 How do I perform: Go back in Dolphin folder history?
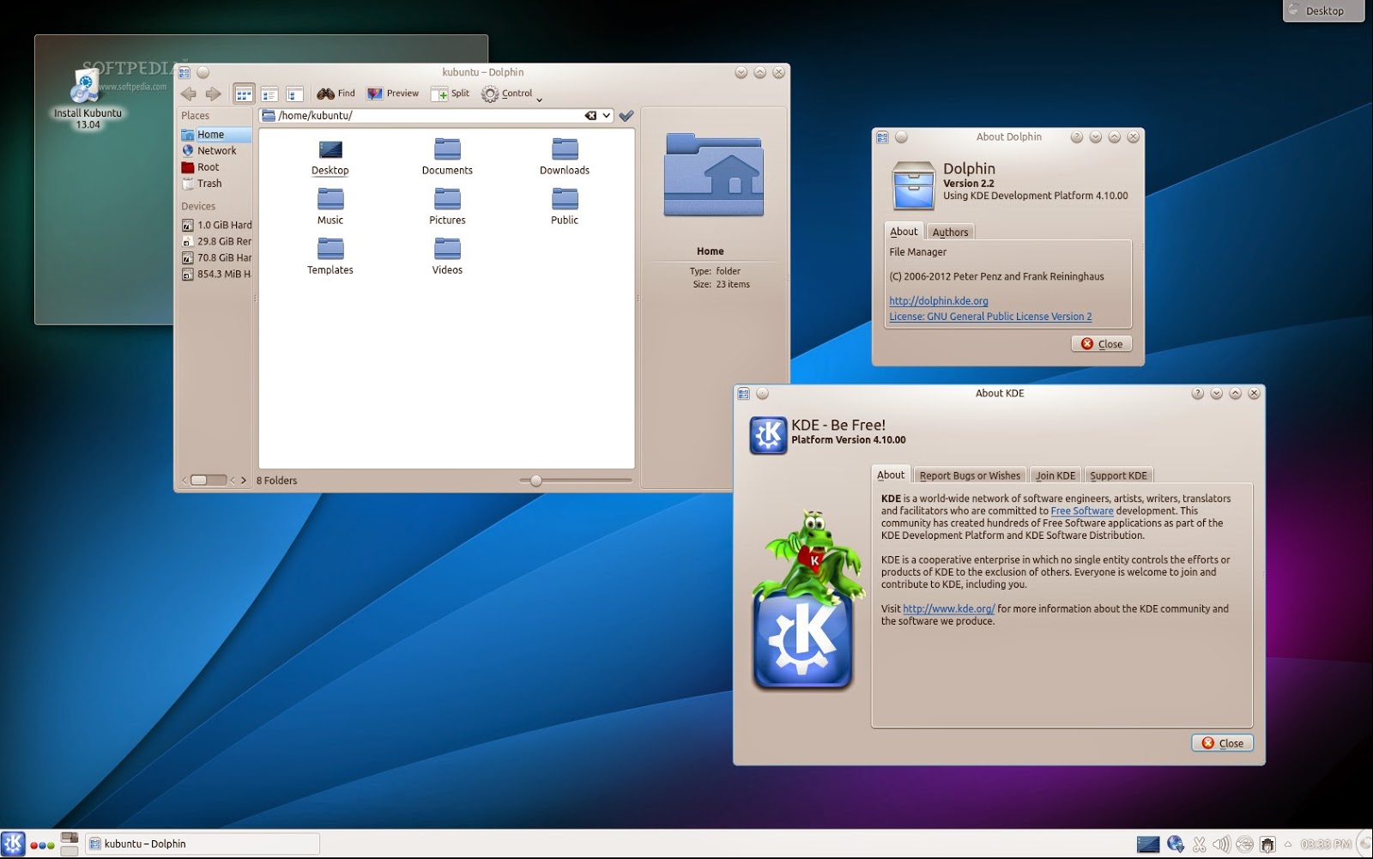click(x=189, y=94)
